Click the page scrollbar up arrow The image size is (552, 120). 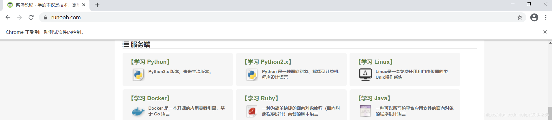tap(550, 43)
